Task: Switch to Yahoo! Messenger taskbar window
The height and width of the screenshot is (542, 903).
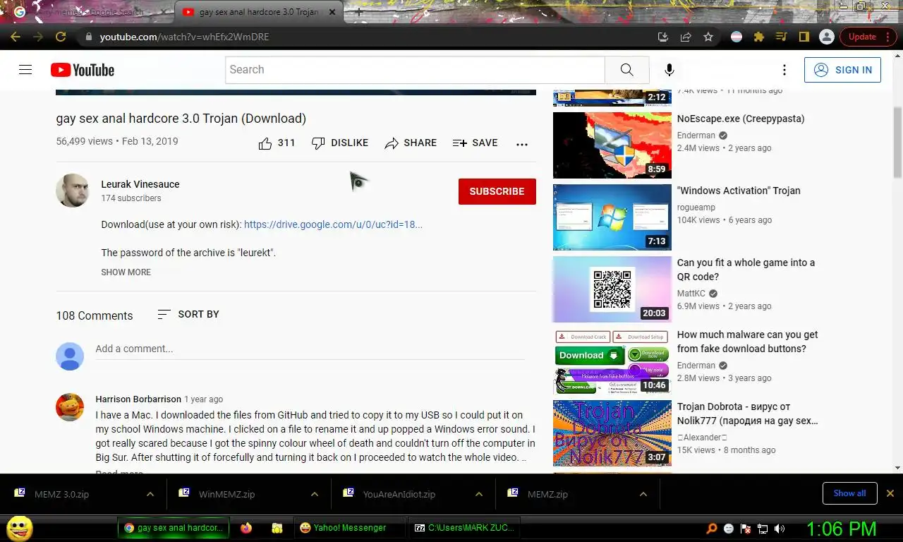Action: [x=349, y=528]
